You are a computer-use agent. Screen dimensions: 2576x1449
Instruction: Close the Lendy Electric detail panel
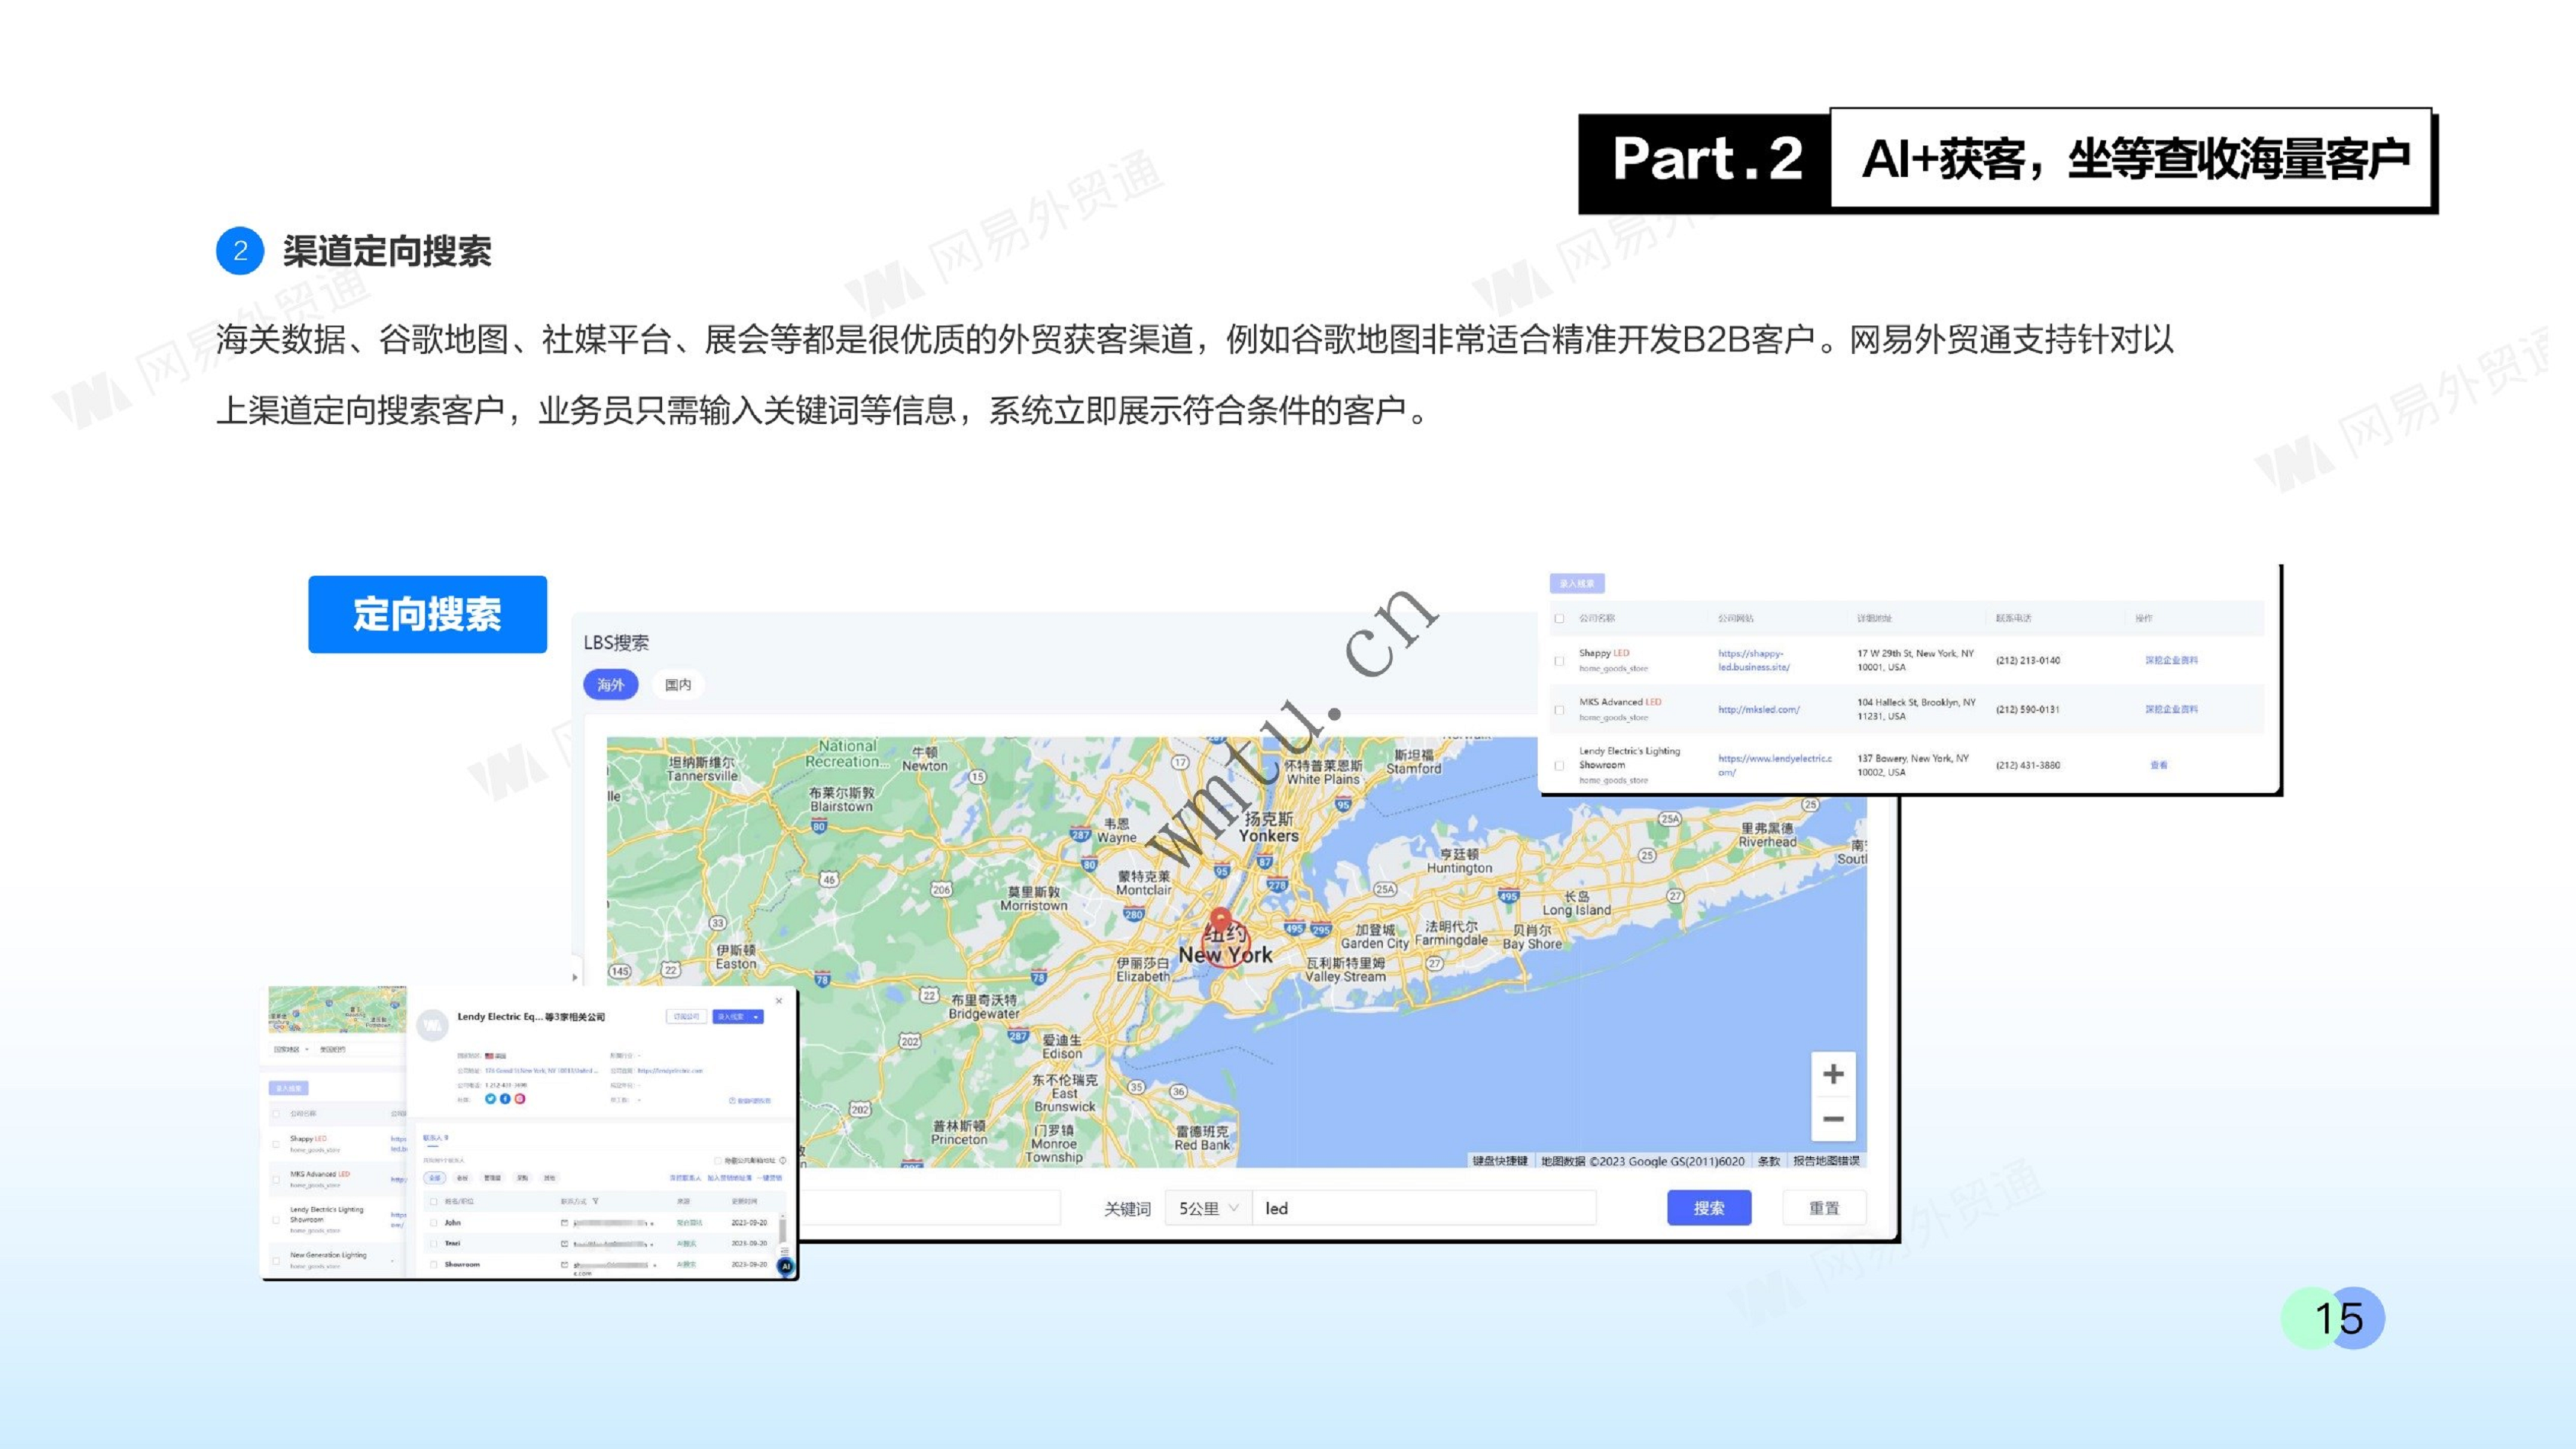coord(780,1001)
